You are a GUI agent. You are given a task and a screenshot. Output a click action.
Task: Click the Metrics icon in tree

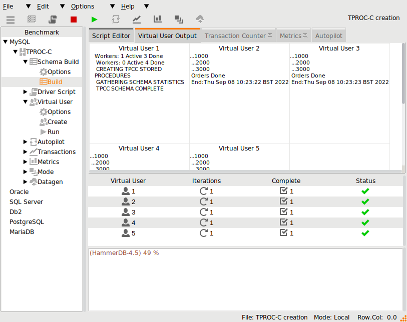pyautogui.click(x=33, y=162)
